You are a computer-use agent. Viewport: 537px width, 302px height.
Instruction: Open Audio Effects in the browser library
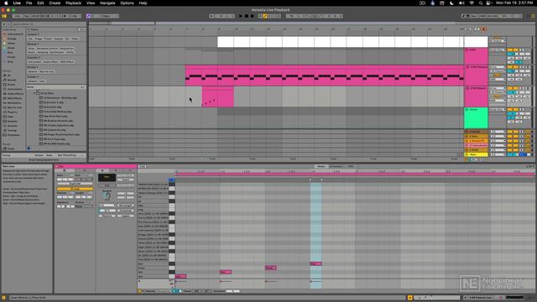(15, 93)
